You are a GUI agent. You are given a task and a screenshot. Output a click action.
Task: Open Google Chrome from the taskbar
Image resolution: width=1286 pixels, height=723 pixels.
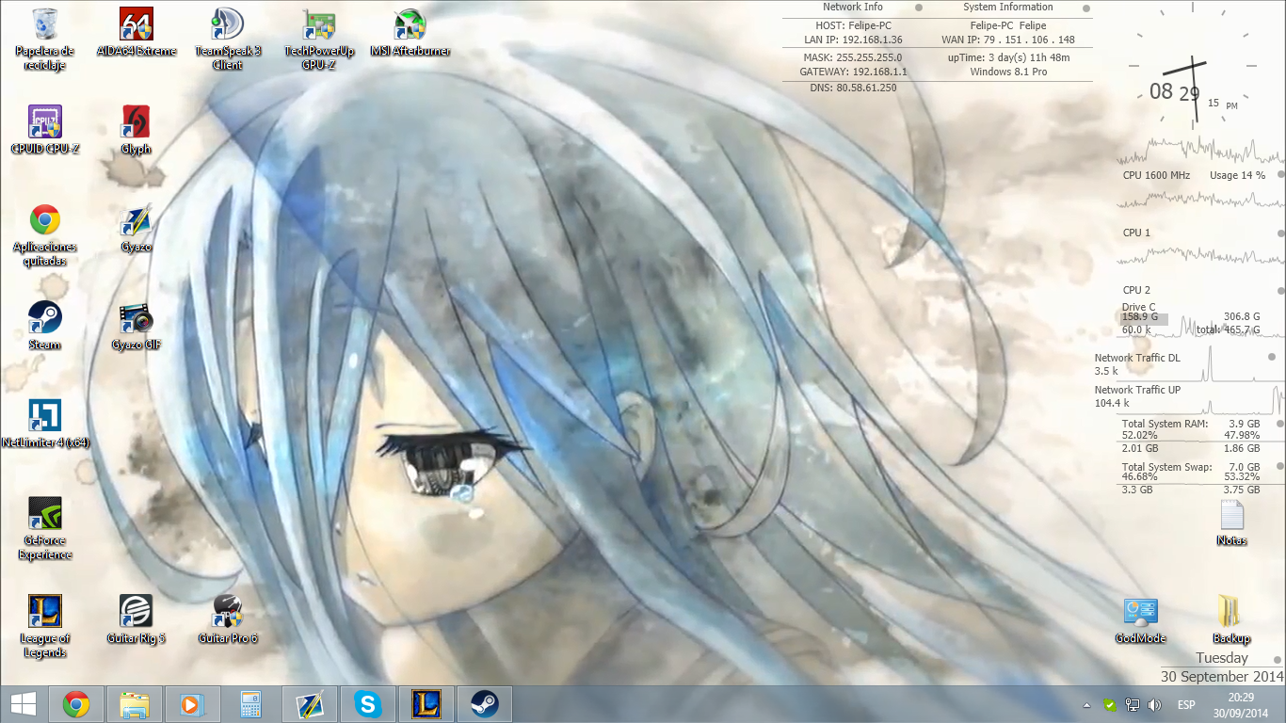click(x=76, y=704)
